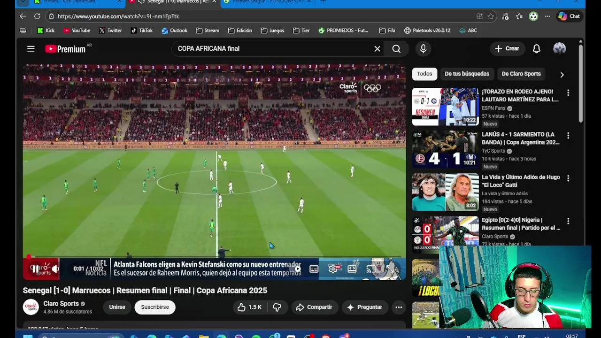Open La Vida y Último Adiós de Hugo video title

tap(521, 181)
